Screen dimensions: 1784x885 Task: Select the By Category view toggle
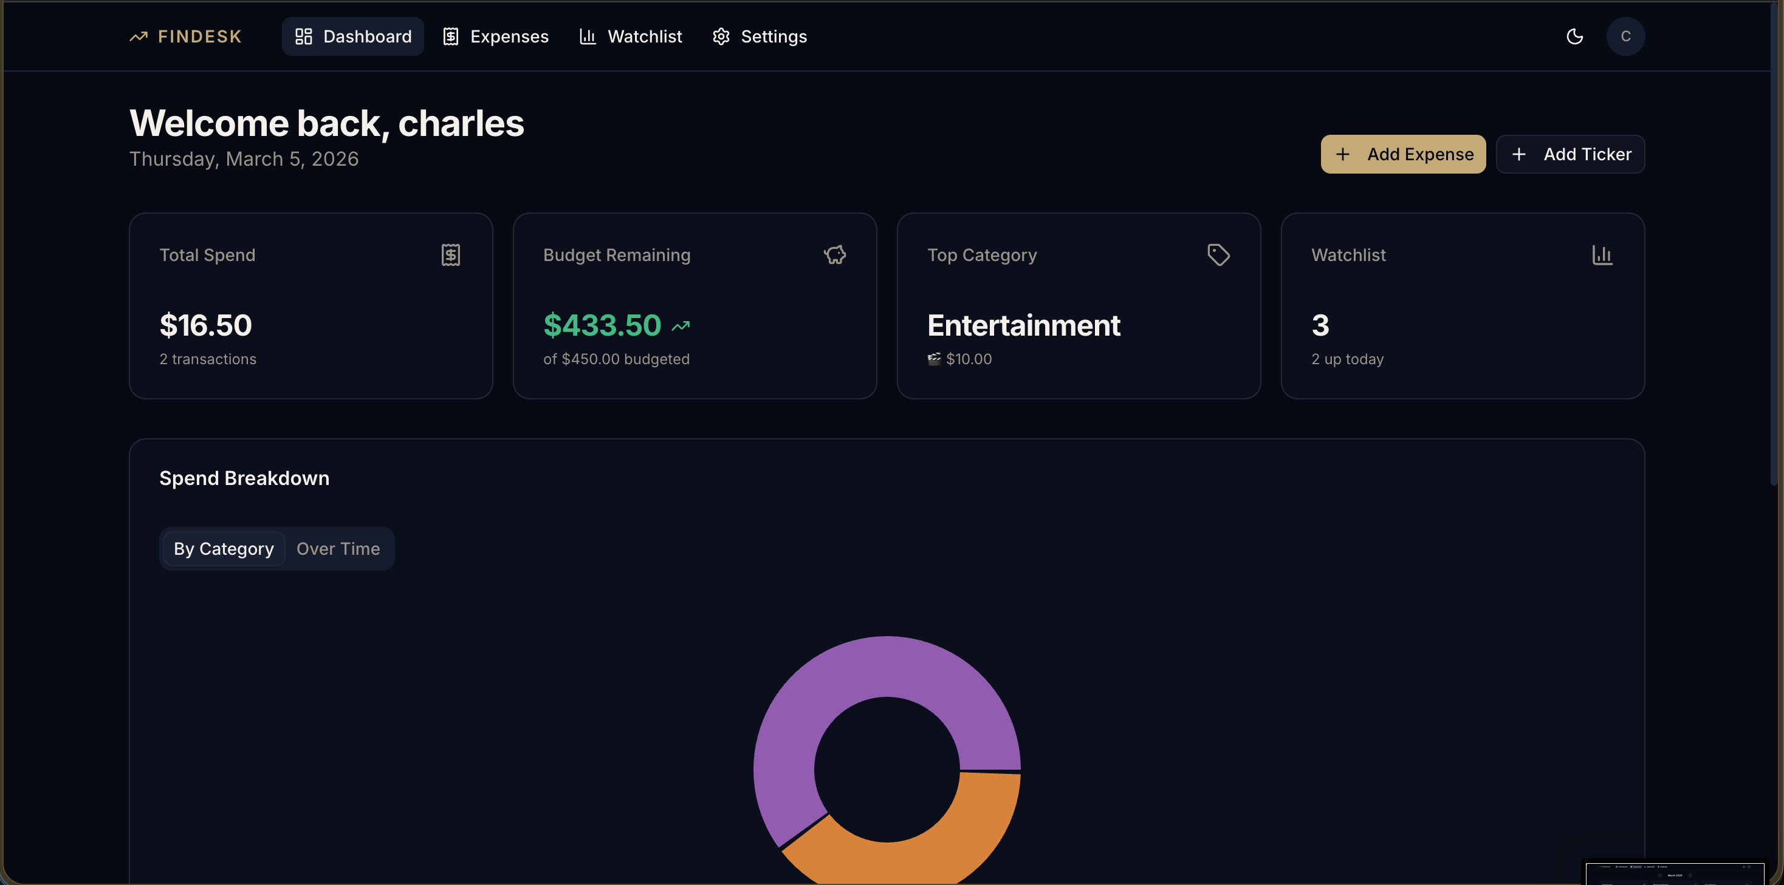coord(223,548)
